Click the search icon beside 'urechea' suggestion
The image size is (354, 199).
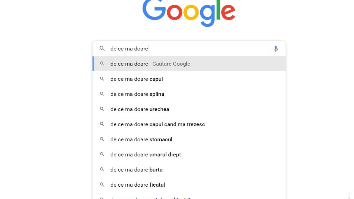click(x=102, y=109)
